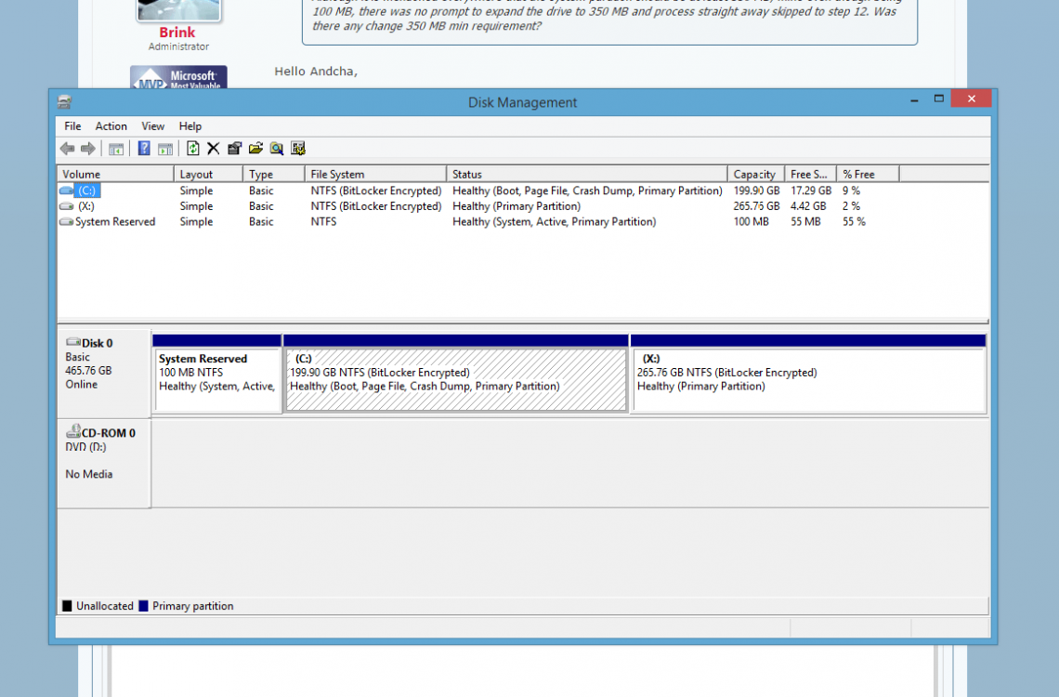Screen dimensions: 1059x697
Task: Click the Disk 0 label panel
Action: click(103, 372)
